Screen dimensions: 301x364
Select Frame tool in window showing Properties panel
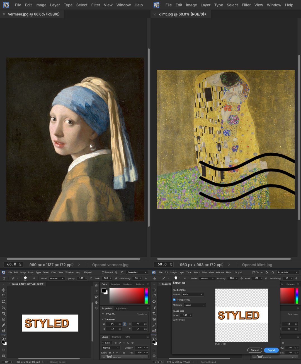pos(4,319)
